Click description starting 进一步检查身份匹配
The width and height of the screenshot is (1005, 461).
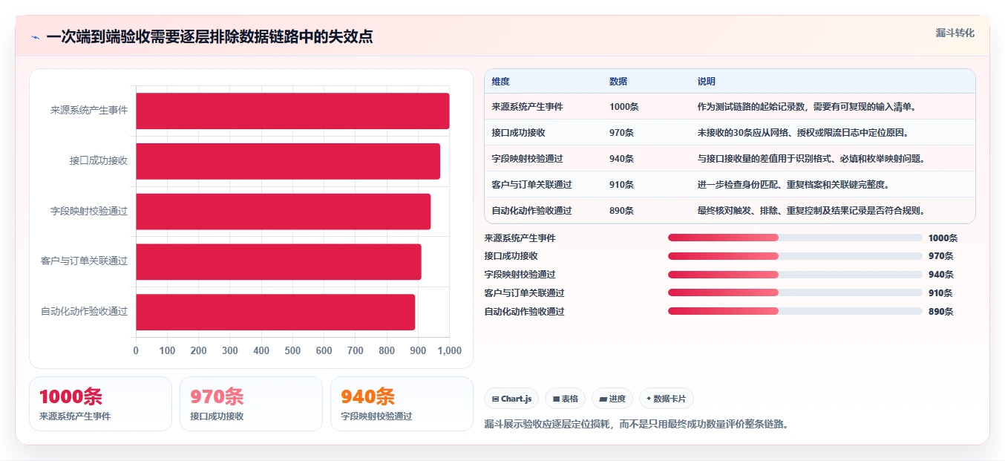point(793,185)
